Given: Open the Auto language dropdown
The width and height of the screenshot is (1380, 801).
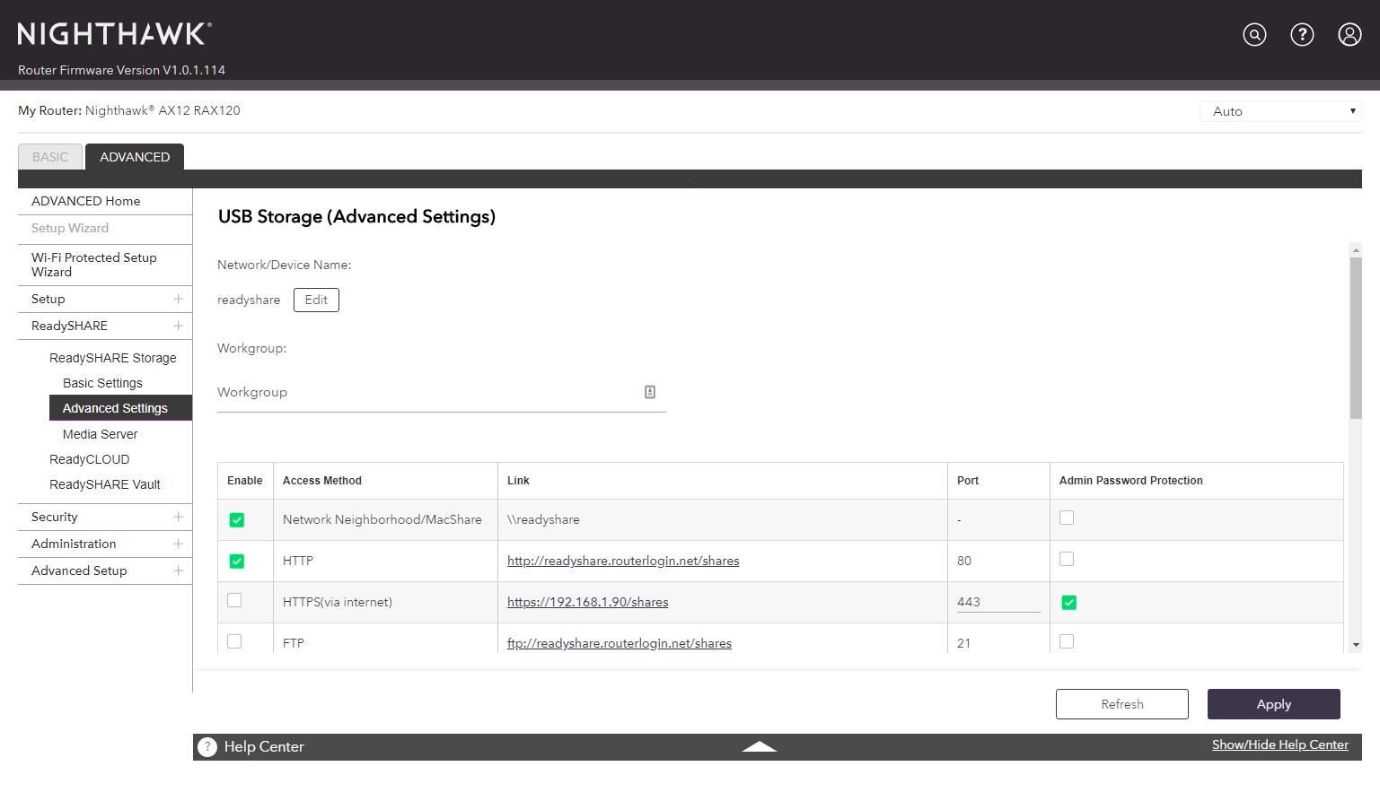Looking at the screenshot, I should pyautogui.click(x=1280, y=111).
